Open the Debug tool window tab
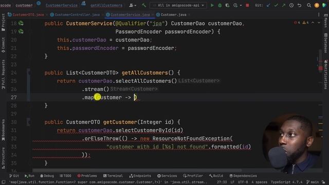The height and width of the screenshot is (185, 329). click(47, 176)
